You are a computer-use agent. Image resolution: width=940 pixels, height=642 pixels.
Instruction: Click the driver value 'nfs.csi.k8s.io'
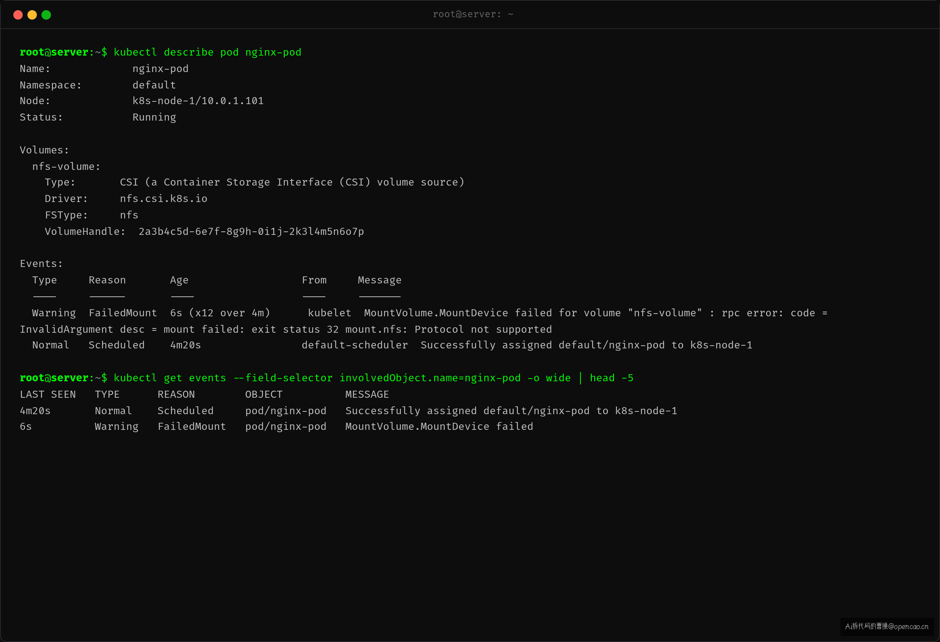coord(163,199)
